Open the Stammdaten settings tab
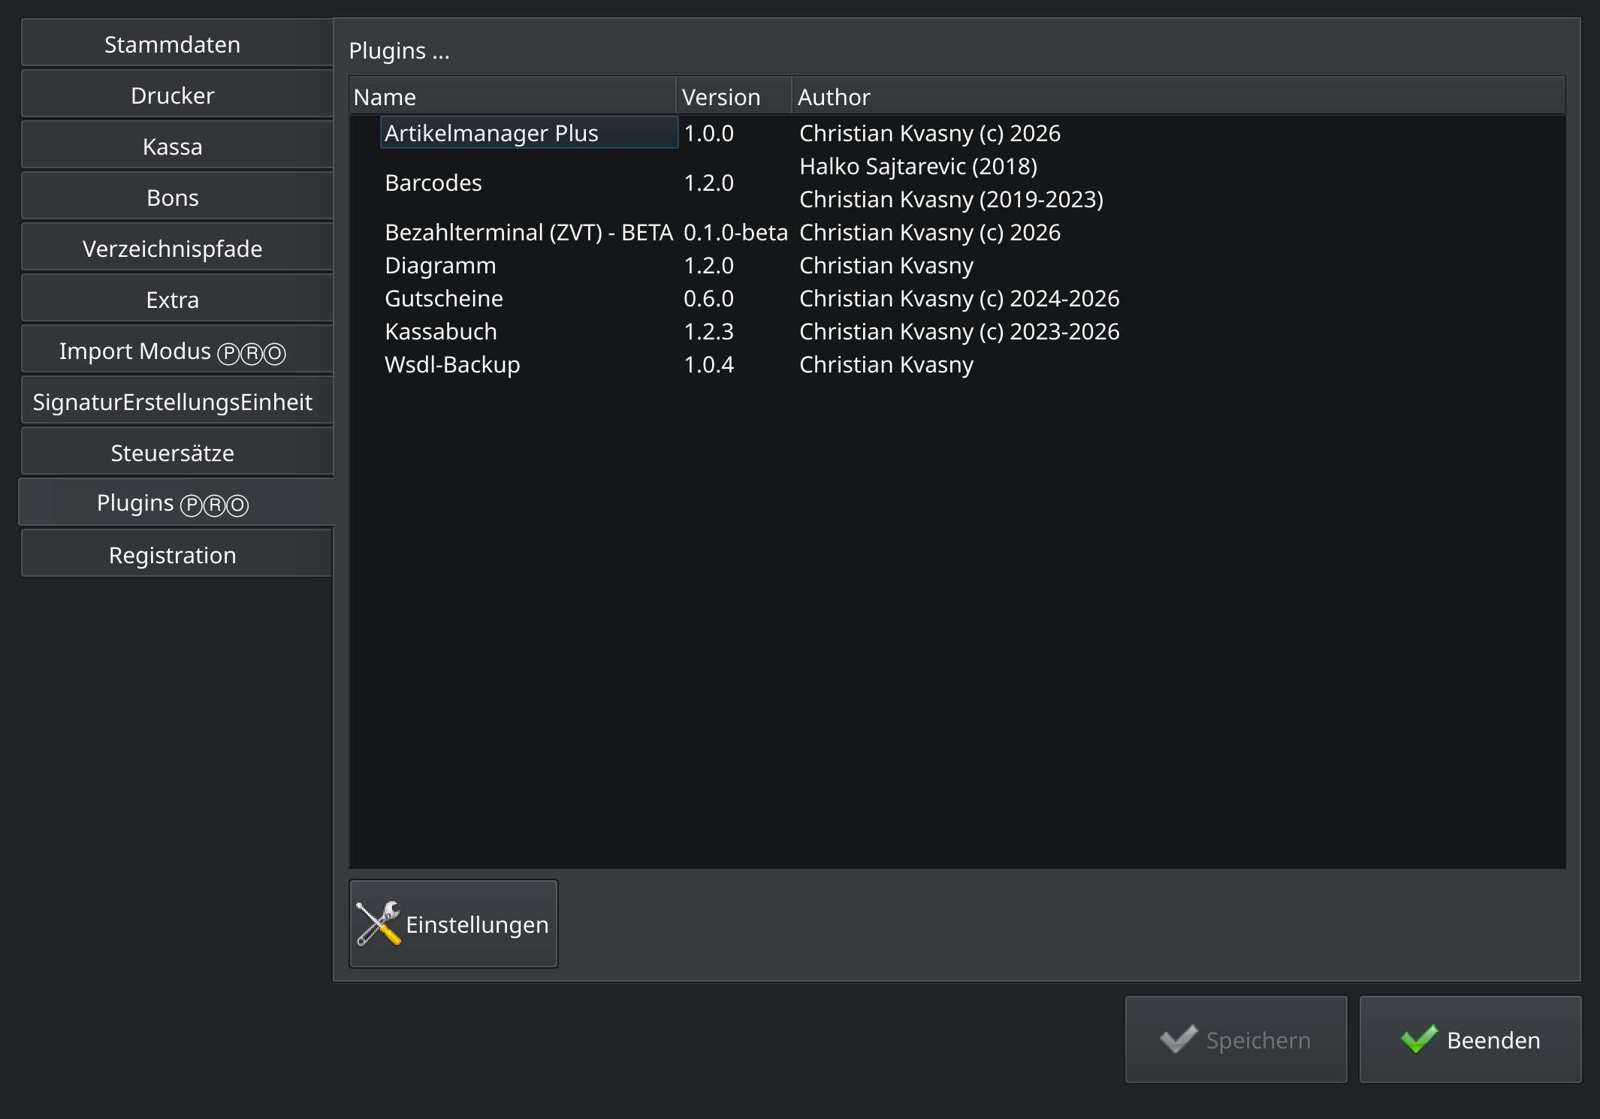The image size is (1600, 1119). click(177, 44)
